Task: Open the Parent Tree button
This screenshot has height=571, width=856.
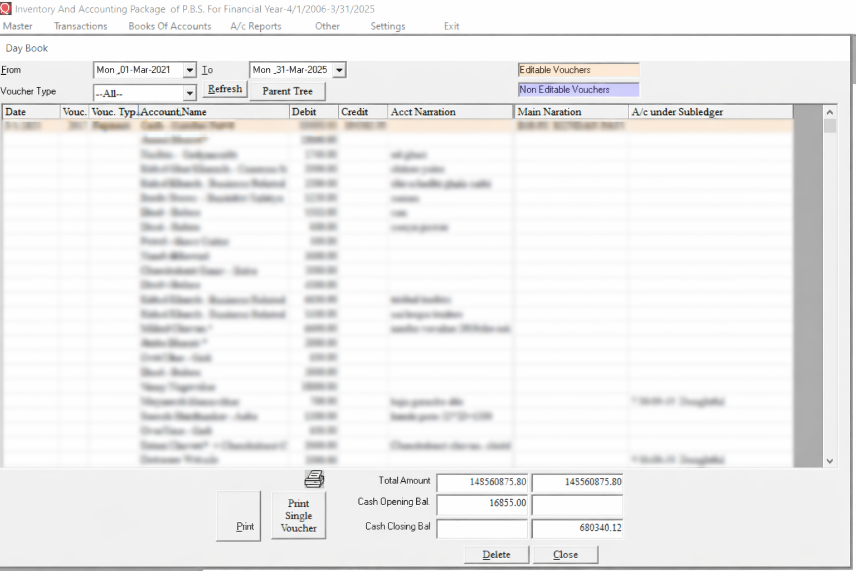Action: (287, 91)
